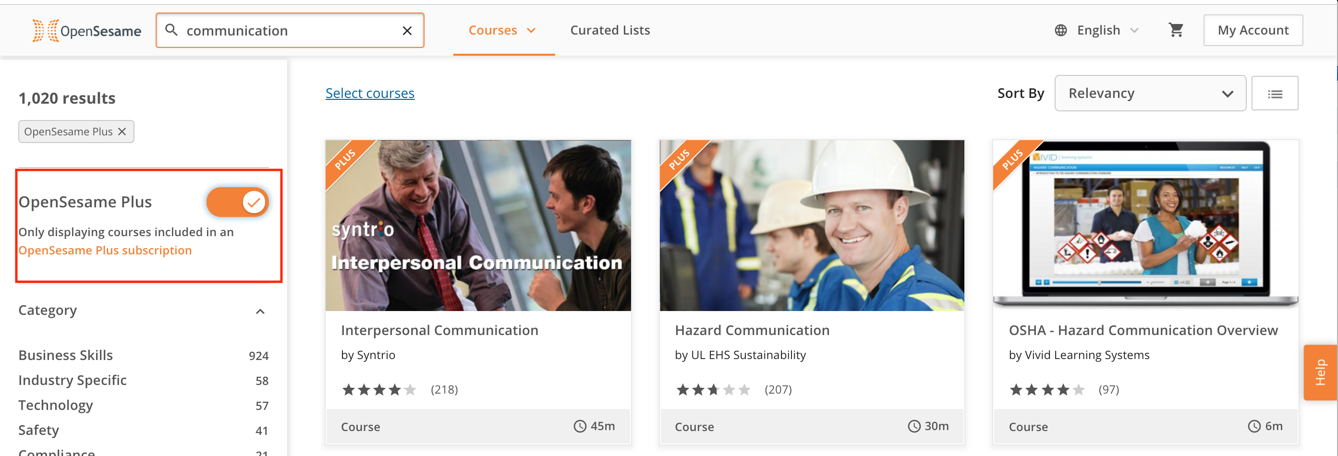Click the PLUS ribbon on Interpersonal Communication

[345, 159]
